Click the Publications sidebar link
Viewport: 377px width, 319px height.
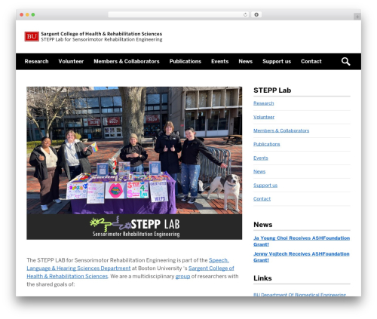coord(266,144)
